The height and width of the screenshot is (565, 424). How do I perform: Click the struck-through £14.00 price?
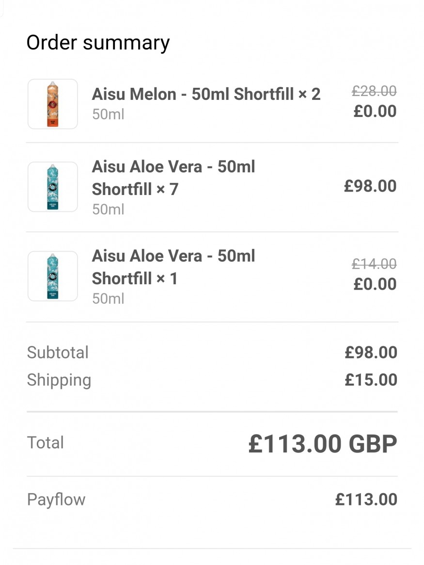coord(374,264)
